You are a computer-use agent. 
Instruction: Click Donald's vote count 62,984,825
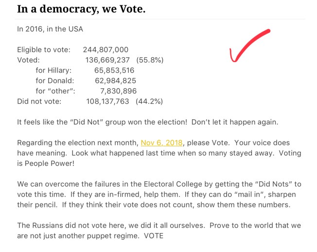tap(115, 80)
